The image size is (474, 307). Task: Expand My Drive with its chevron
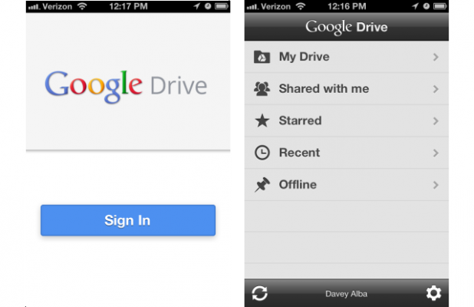point(436,57)
